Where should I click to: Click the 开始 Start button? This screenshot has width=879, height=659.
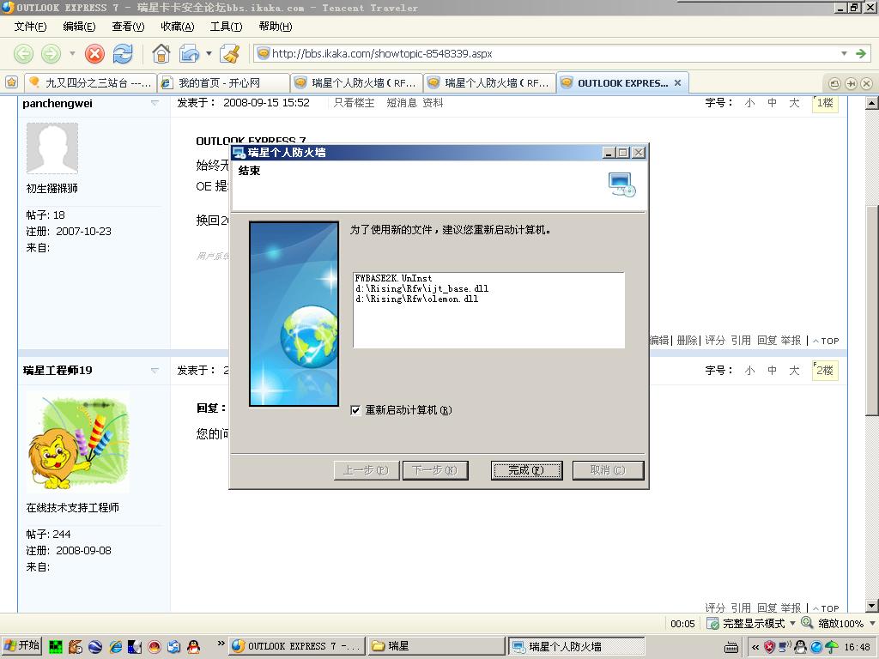click(21, 646)
